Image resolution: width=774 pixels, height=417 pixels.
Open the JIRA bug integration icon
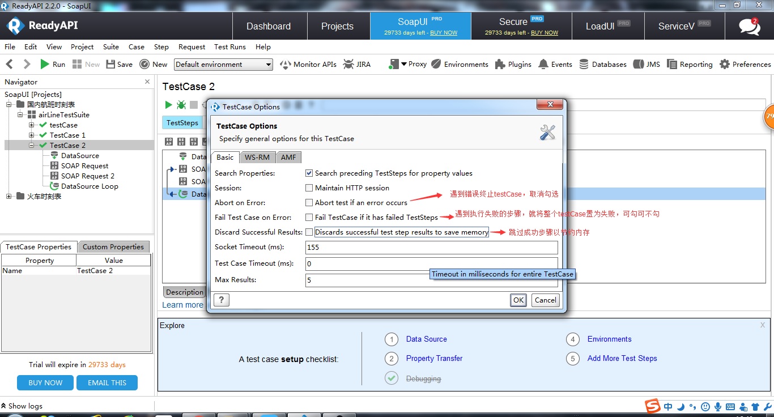click(348, 65)
